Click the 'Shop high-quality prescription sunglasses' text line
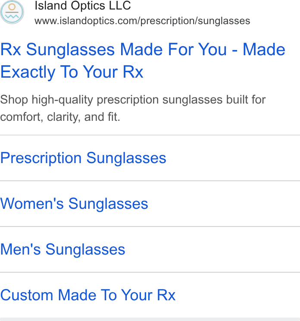Image resolution: width=300 pixels, height=321 pixels. [x=133, y=100]
